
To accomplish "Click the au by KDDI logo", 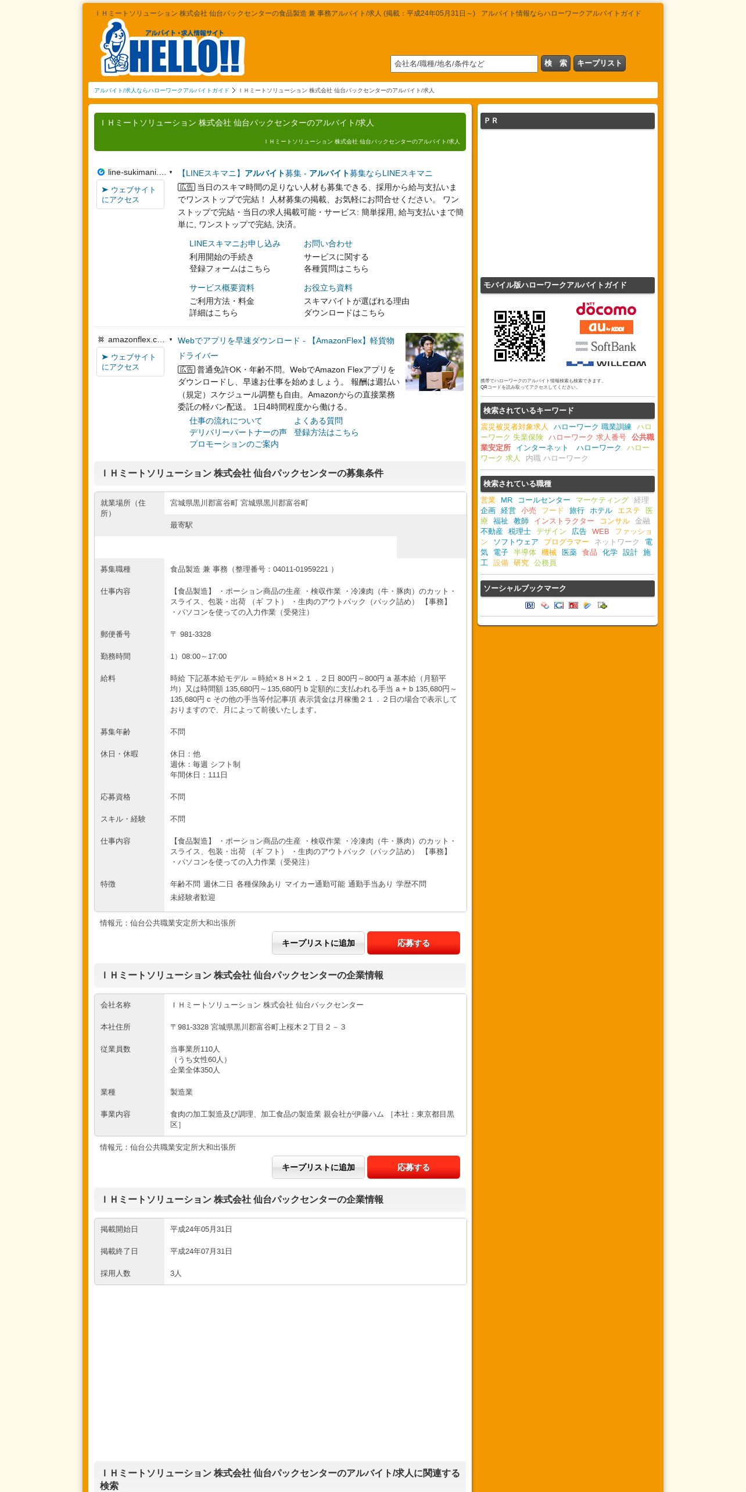I will (x=606, y=328).
